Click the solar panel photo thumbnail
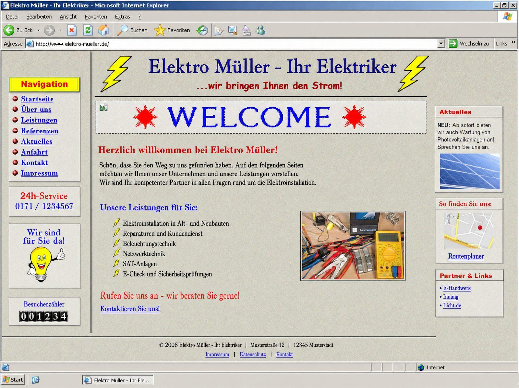 tap(469, 171)
